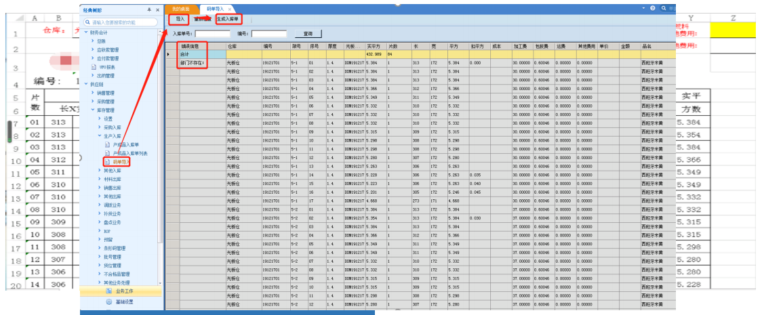
Task: Click the 实平方 column header
Action: [x=373, y=46]
